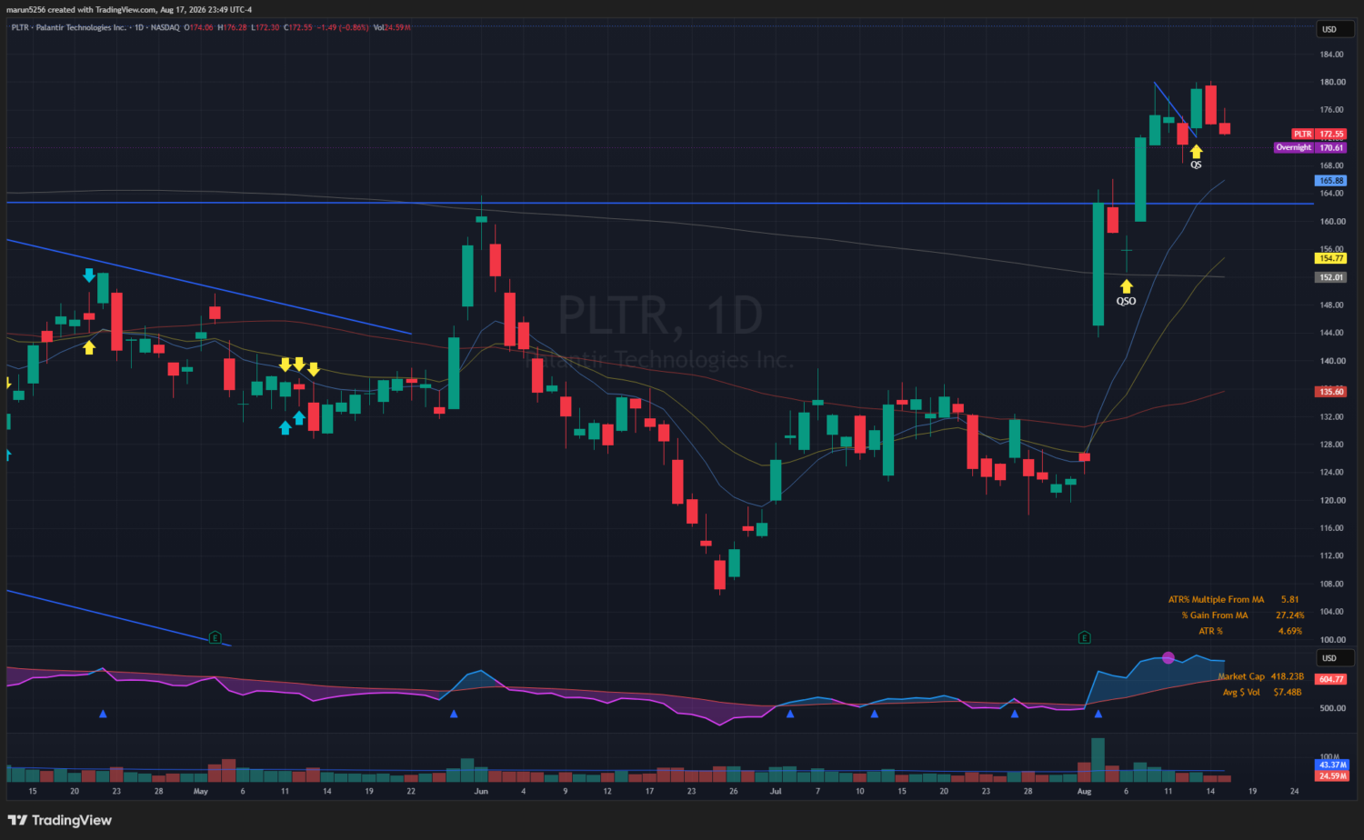Click the 500.00 indicator axis label
The height and width of the screenshot is (840, 1364).
click(x=1331, y=708)
